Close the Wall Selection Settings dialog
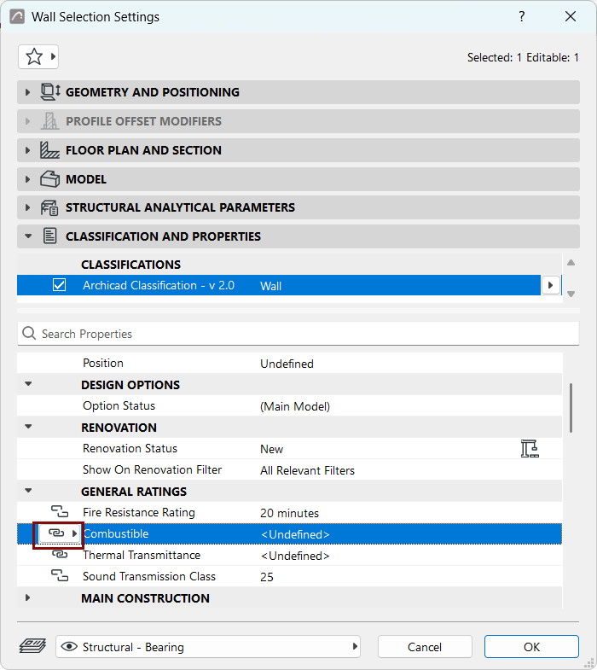Viewport: 597px width, 670px height. pyautogui.click(x=570, y=16)
